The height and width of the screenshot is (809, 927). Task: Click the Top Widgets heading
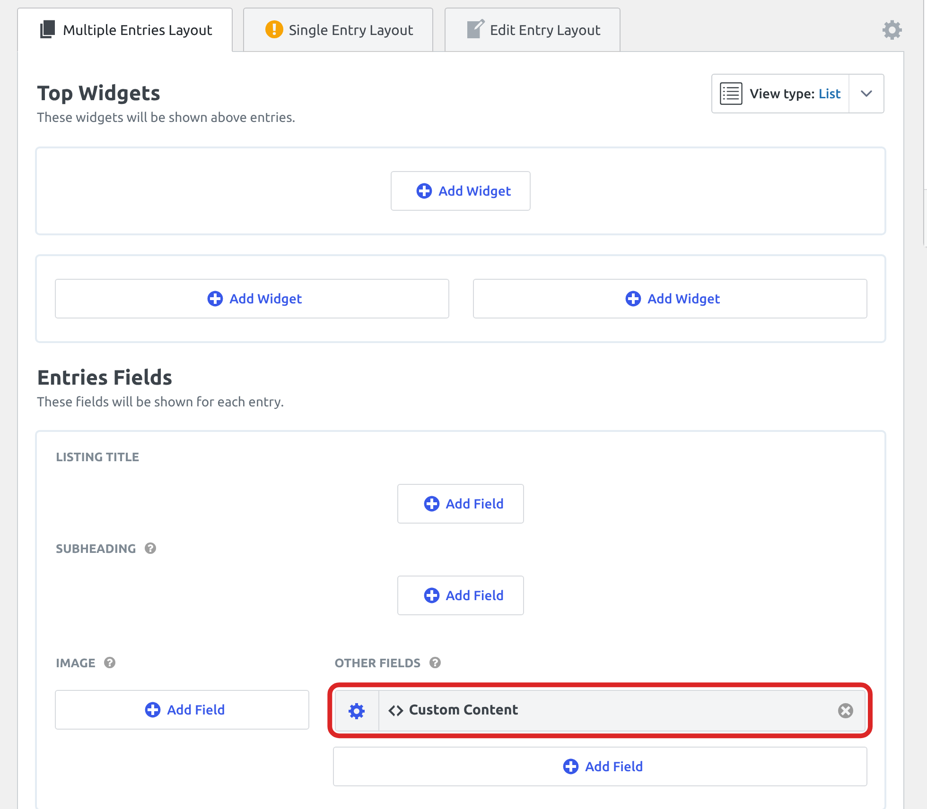(x=98, y=93)
